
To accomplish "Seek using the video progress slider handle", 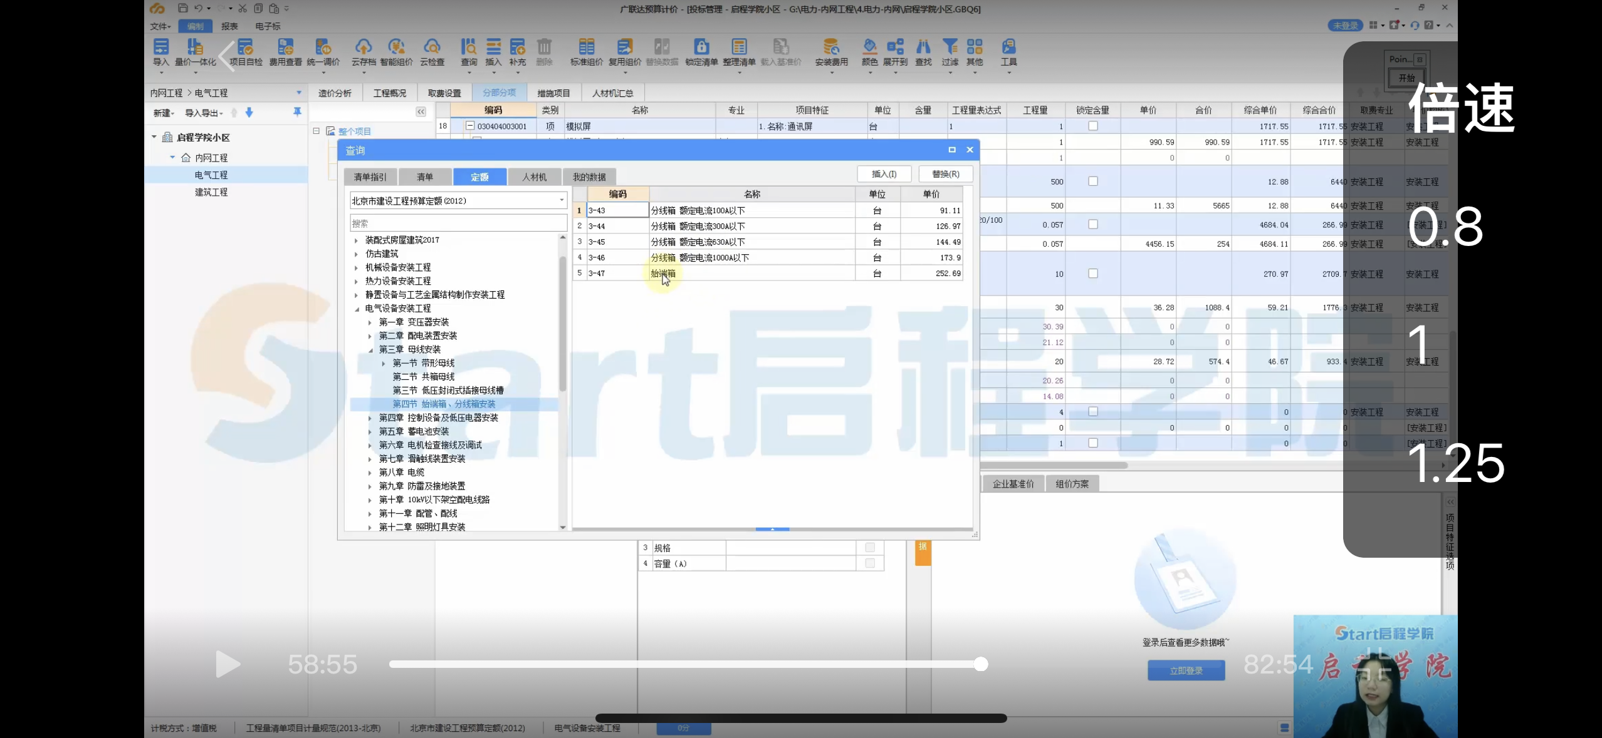I will (x=981, y=664).
